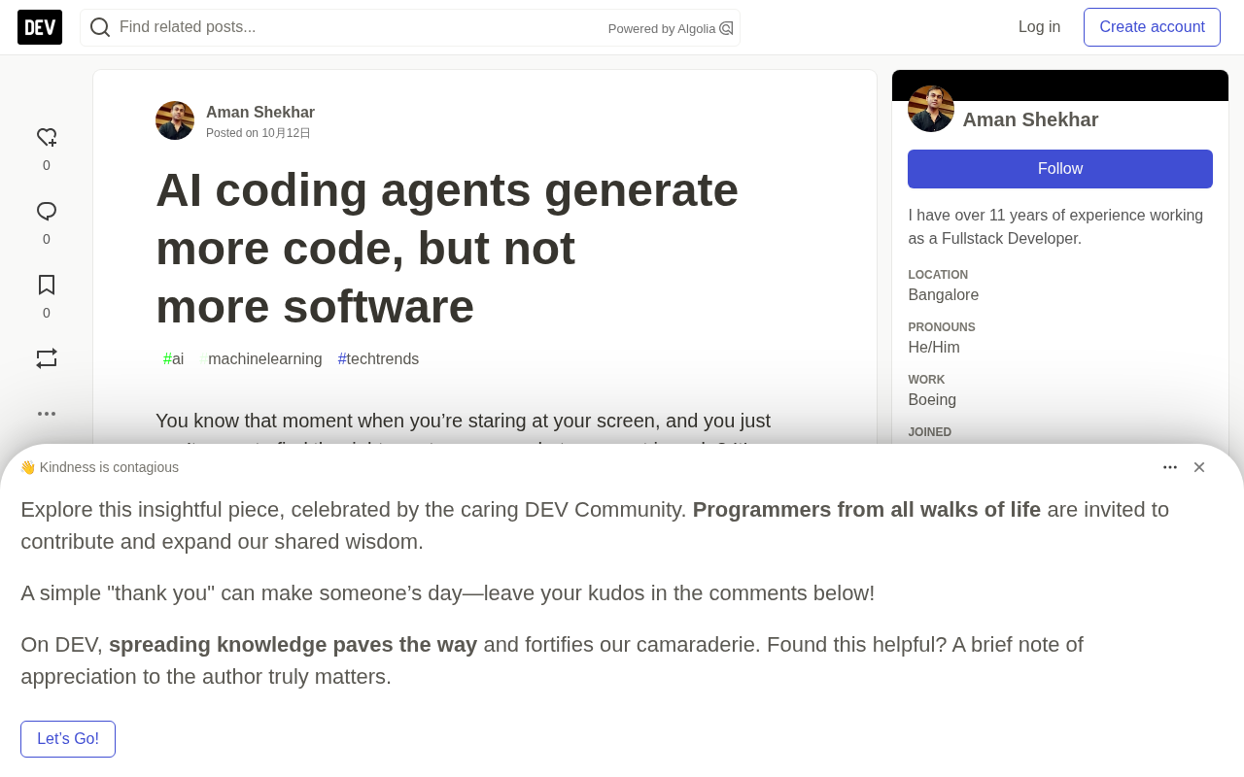
Task: Jump to comments via speech bubble icon
Action: click(47, 212)
